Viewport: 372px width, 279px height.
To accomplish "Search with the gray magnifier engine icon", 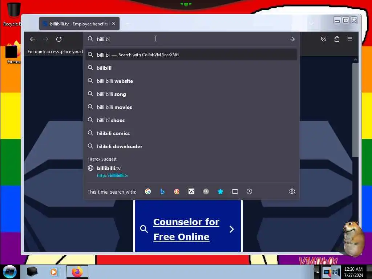I will [x=206, y=191].
